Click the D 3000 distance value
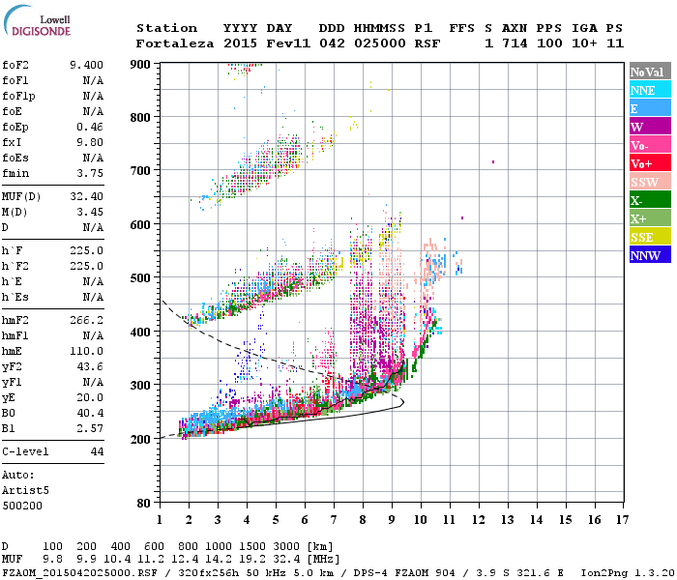Screen dimensions: 677x580 pos(286,546)
